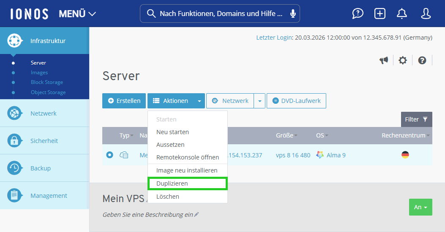Screen dimensions: 445x232
Task: Click the Management clipboard icon
Action: (x=14, y=196)
